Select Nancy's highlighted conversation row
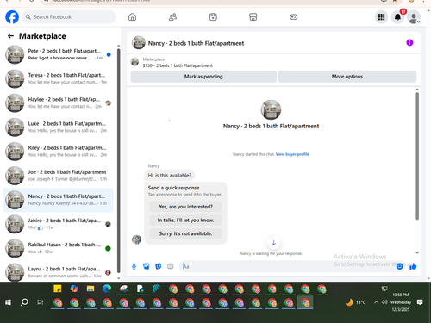Screen dimensions: 431x323 pos(58,200)
